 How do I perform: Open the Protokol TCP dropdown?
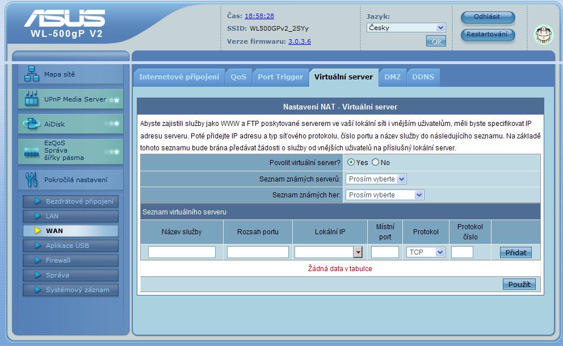pyautogui.click(x=426, y=252)
